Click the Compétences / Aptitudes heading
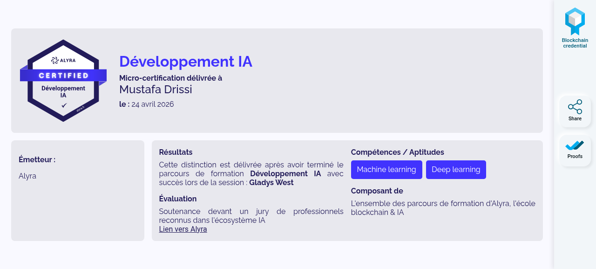Screen dimensions: 596x269 coord(398,152)
